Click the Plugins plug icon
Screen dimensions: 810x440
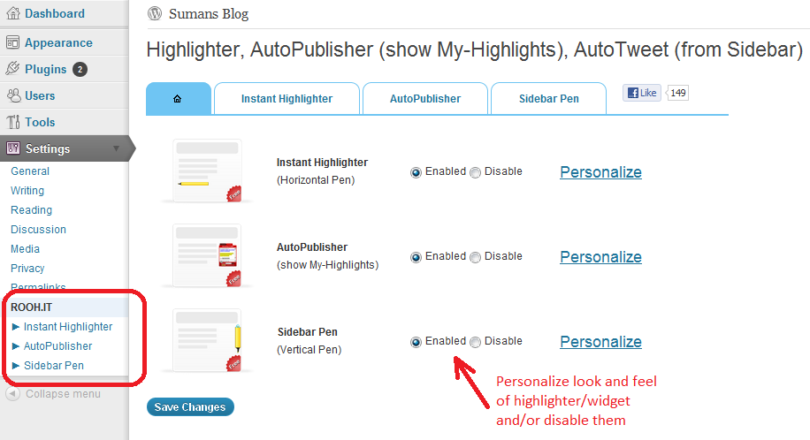click(12, 69)
